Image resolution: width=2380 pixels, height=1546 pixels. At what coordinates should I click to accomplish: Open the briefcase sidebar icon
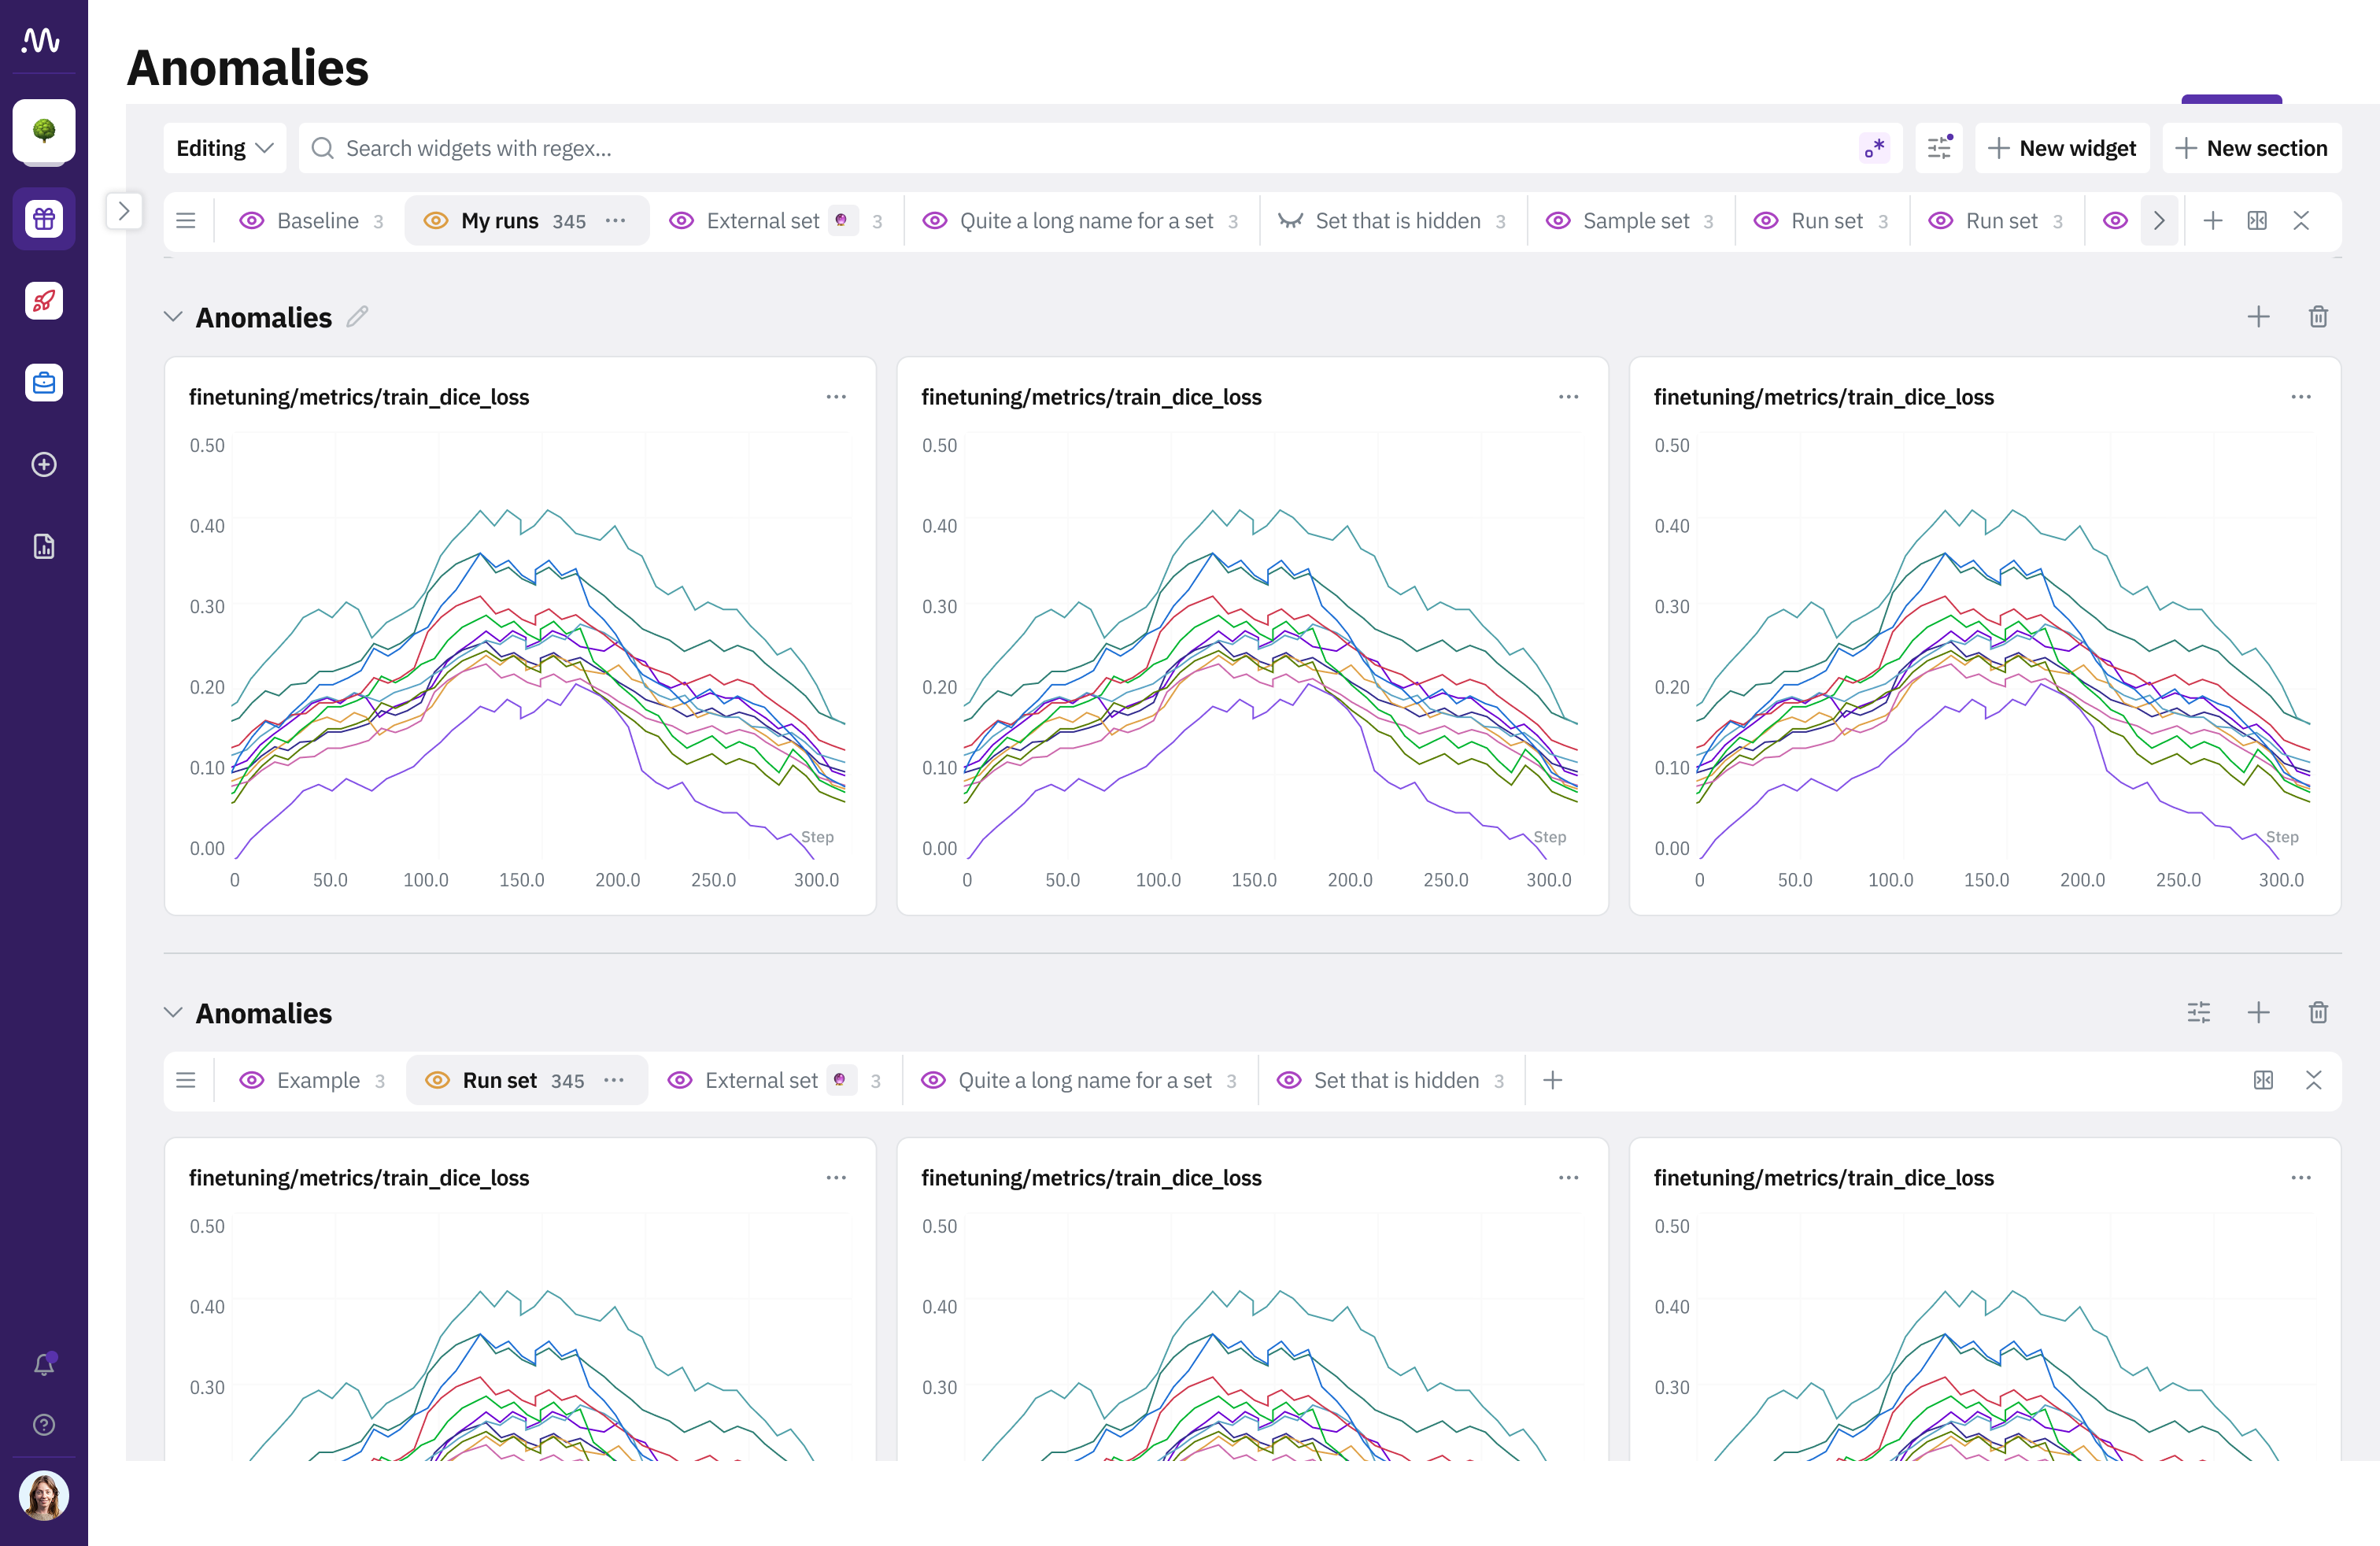(44, 383)
